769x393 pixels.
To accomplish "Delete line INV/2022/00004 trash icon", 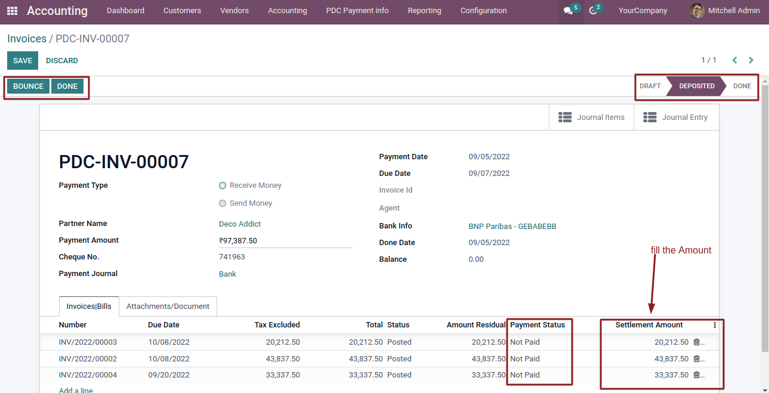I will 696,375.
